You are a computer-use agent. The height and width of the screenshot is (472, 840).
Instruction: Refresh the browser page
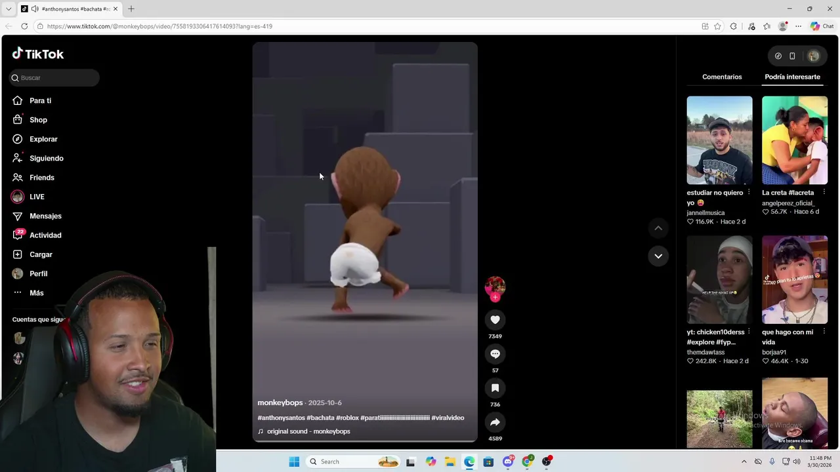click(x=24, y=26)
